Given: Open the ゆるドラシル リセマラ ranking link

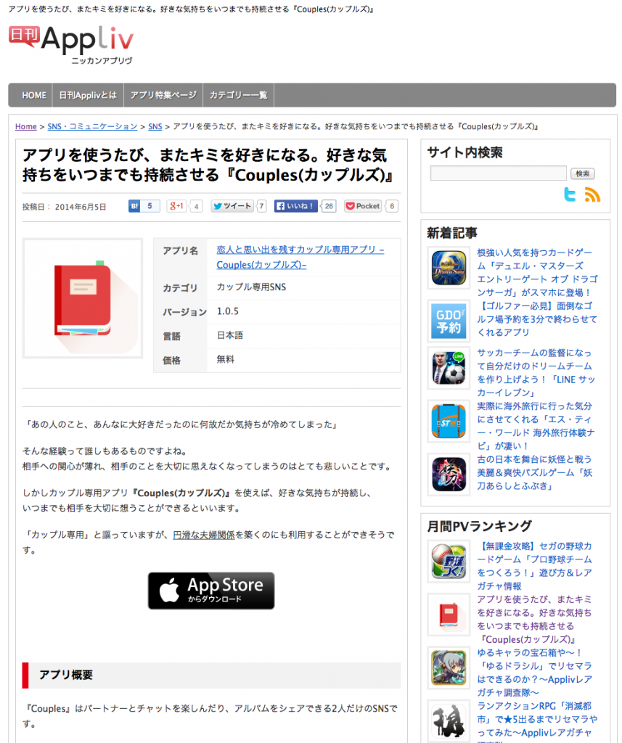Looking at the screenshot, I should tap(535, 672).
